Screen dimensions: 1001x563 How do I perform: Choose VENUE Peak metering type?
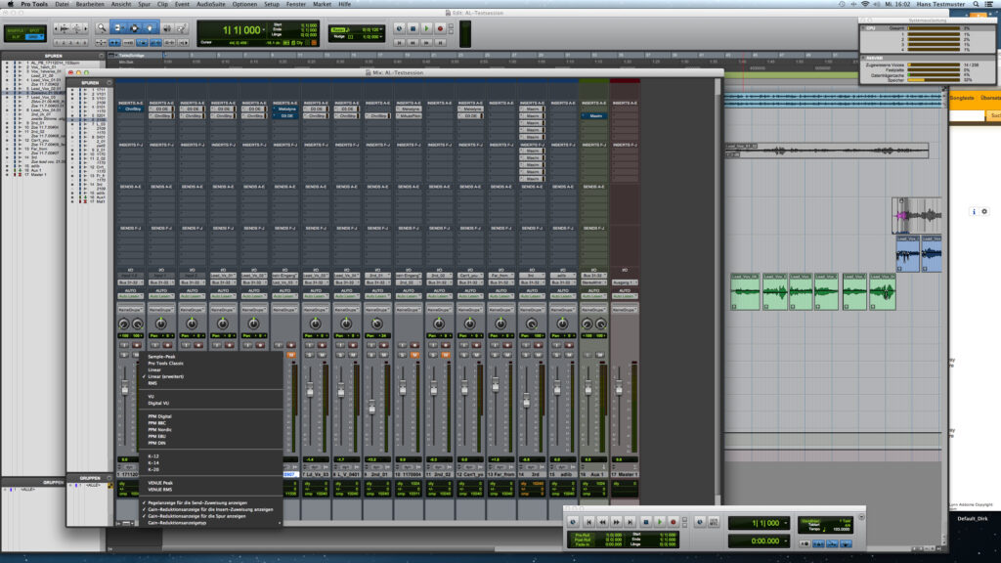coord(160,483)
